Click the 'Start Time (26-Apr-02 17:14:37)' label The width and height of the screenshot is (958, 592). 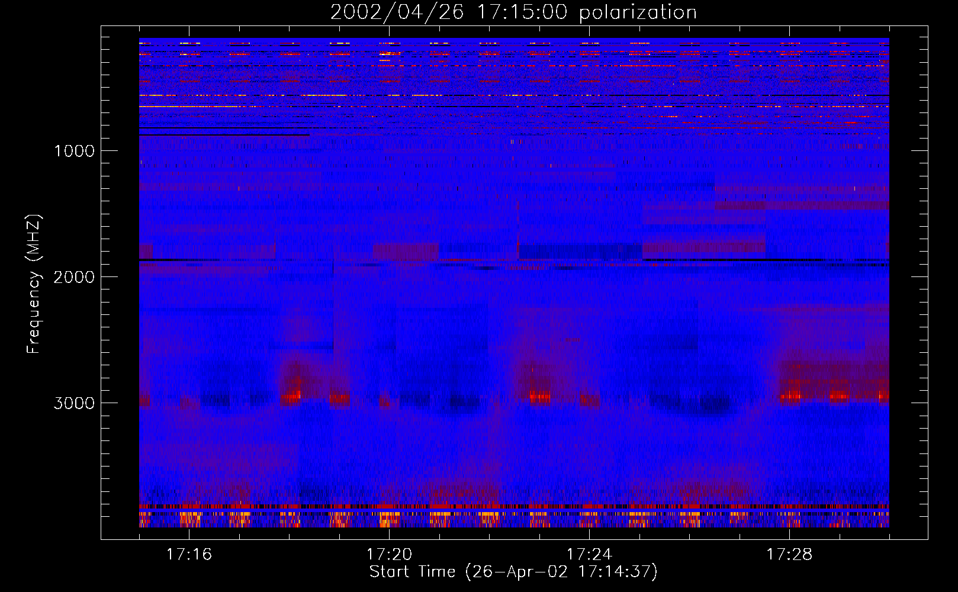513,572
